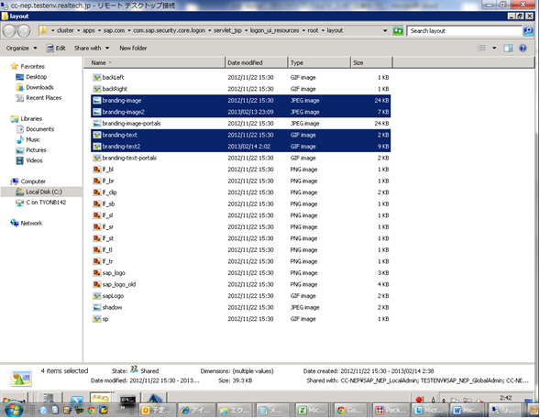Image resolution: width=540 pixels, height=418 pixels.
Task: Open Videos library
Action: 34,160
